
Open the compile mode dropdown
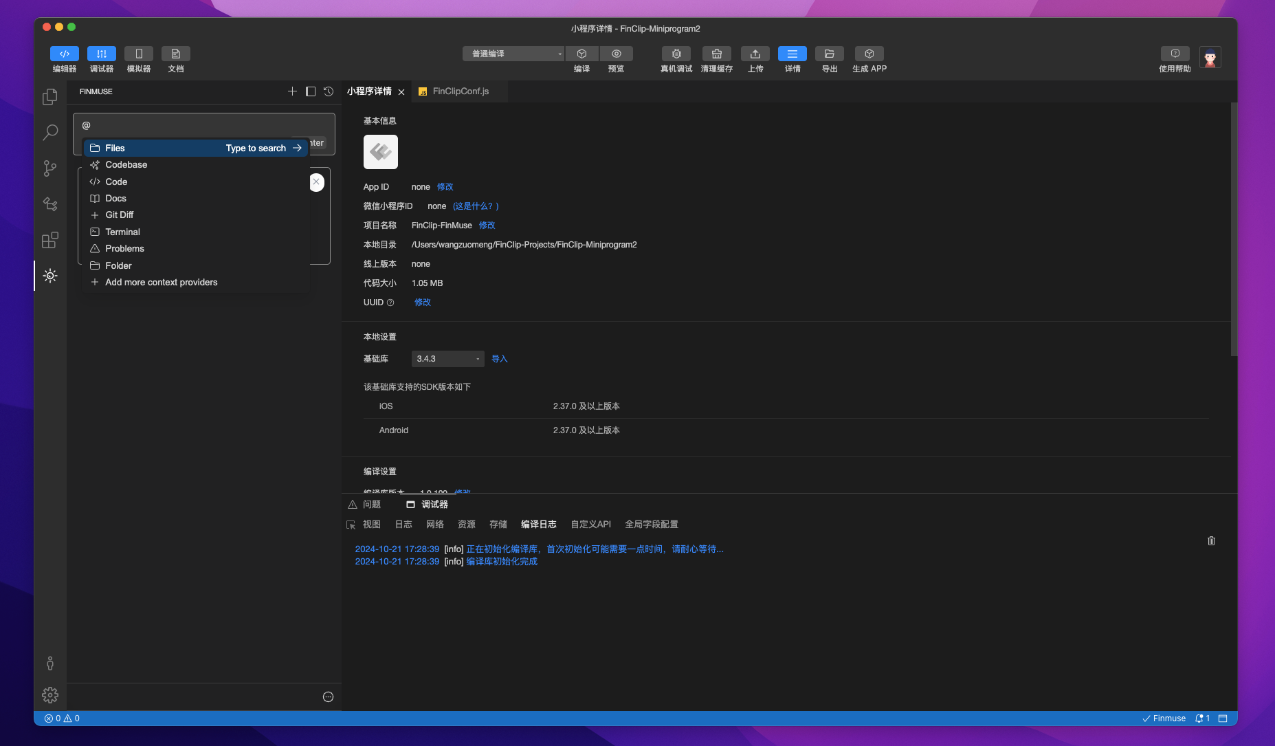[x=513, y=54]
